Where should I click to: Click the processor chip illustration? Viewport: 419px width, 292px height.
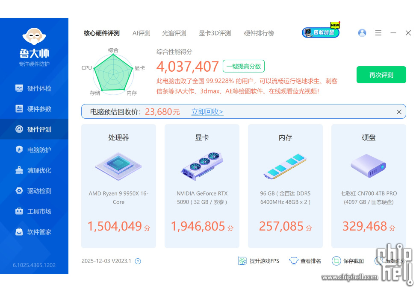point(118,166)
